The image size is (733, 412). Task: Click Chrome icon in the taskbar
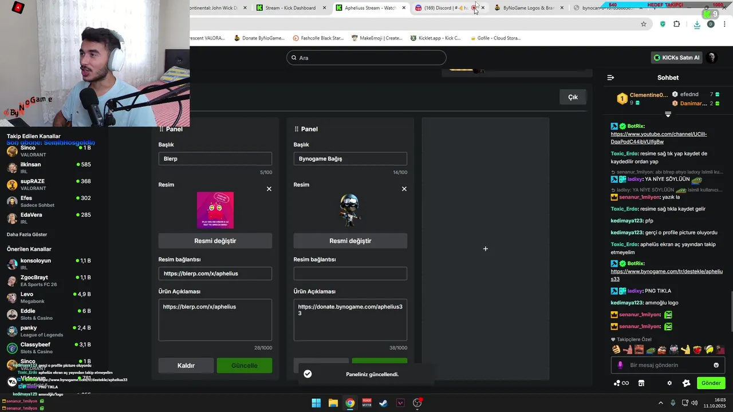click(x=350, y=403)
